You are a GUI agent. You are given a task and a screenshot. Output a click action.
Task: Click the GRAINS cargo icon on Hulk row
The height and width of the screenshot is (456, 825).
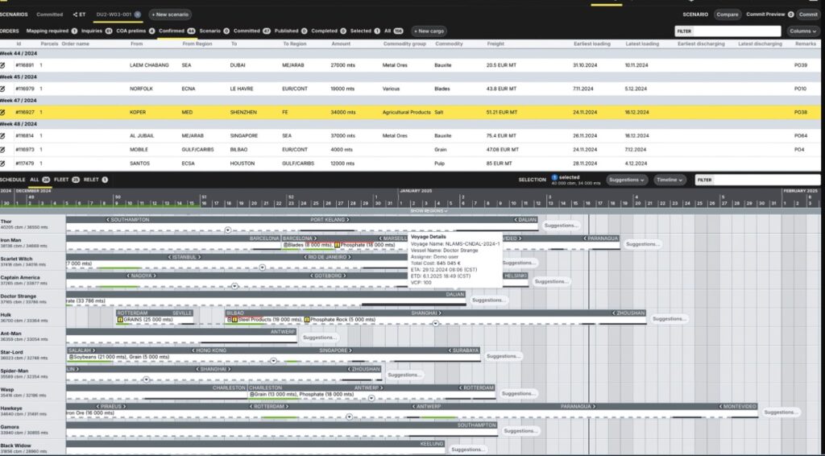tap(120, 320)
